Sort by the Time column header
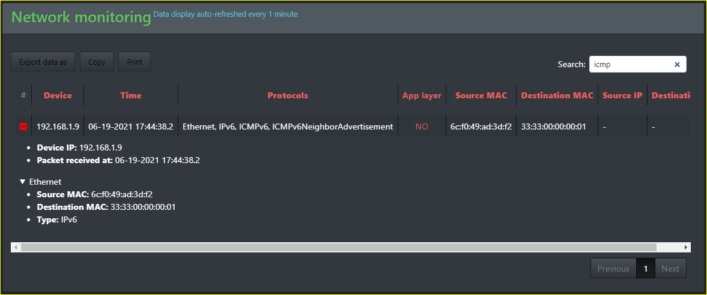Image resolution: width=707 pixels, height=295 pixels. tap(131, 95)
